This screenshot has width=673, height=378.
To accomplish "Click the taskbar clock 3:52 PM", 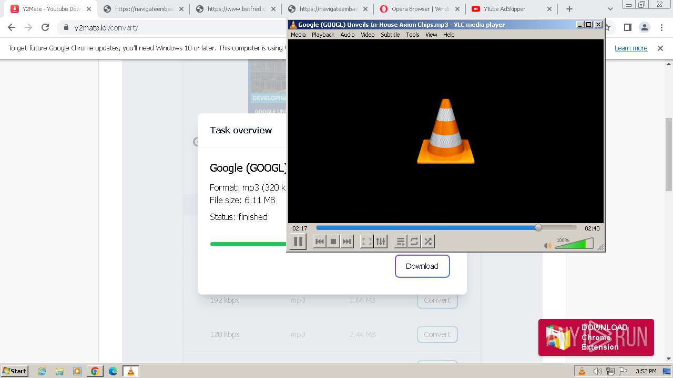I will (646, 371).
